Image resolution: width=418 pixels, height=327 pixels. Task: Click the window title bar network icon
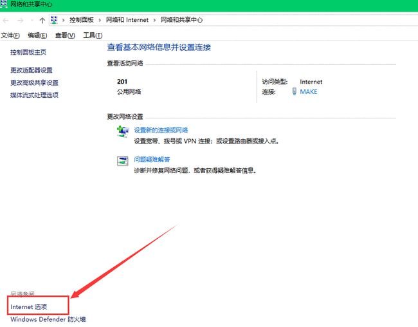[4, 4]
